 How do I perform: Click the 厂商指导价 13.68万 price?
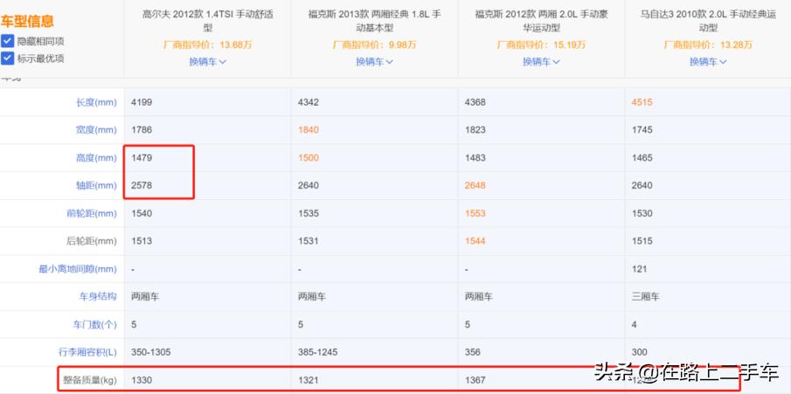[207, 45]
